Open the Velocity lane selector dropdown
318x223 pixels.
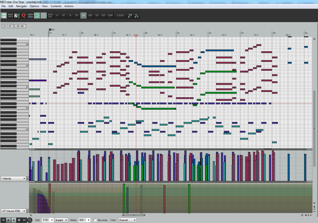point(13,178)
